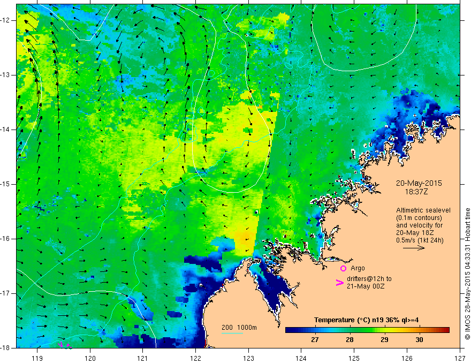Image resolution: width=471 pixels, height=364 pixels.
Task: Click the temperature colorbar at 27 degrees
Action: pyautogui.click(x=315, y=330)
